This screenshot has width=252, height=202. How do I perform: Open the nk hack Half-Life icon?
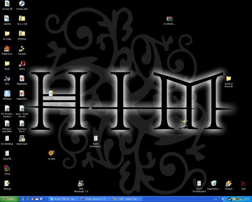51,154
